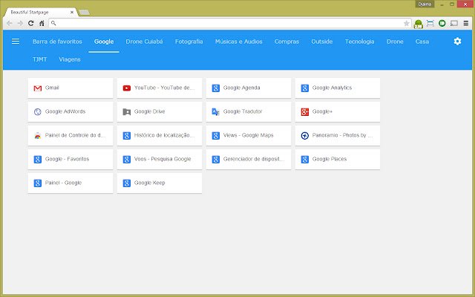Click the address bar input field
Screen dimensions: 475x297
(229, 23)
